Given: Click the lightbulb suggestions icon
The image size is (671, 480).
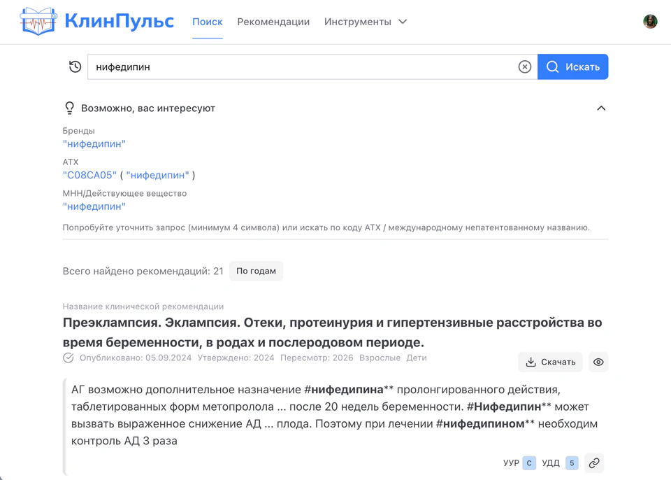Looking at the screenshot, I should 69,108.
